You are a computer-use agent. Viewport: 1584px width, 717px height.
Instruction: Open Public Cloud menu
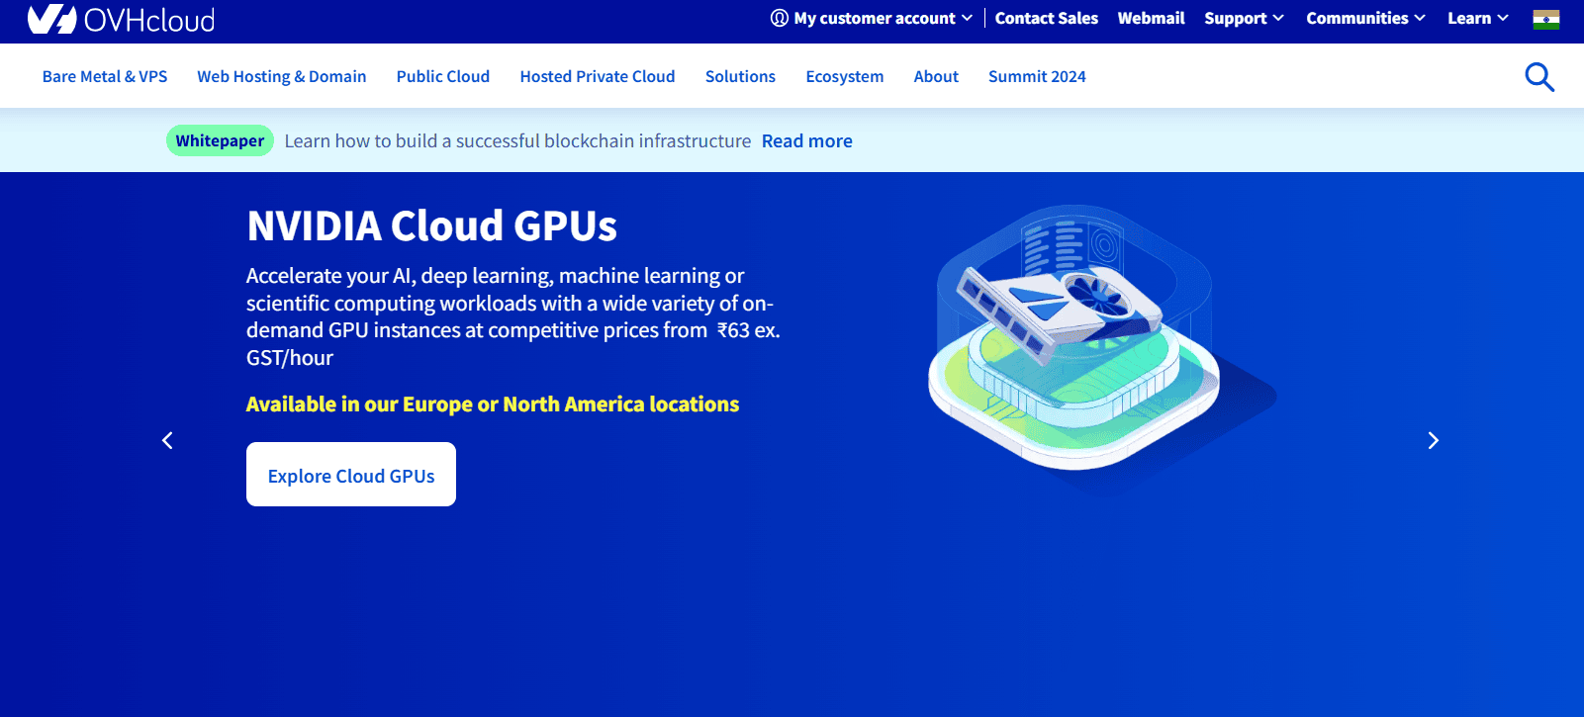click(x=443, y=76)
